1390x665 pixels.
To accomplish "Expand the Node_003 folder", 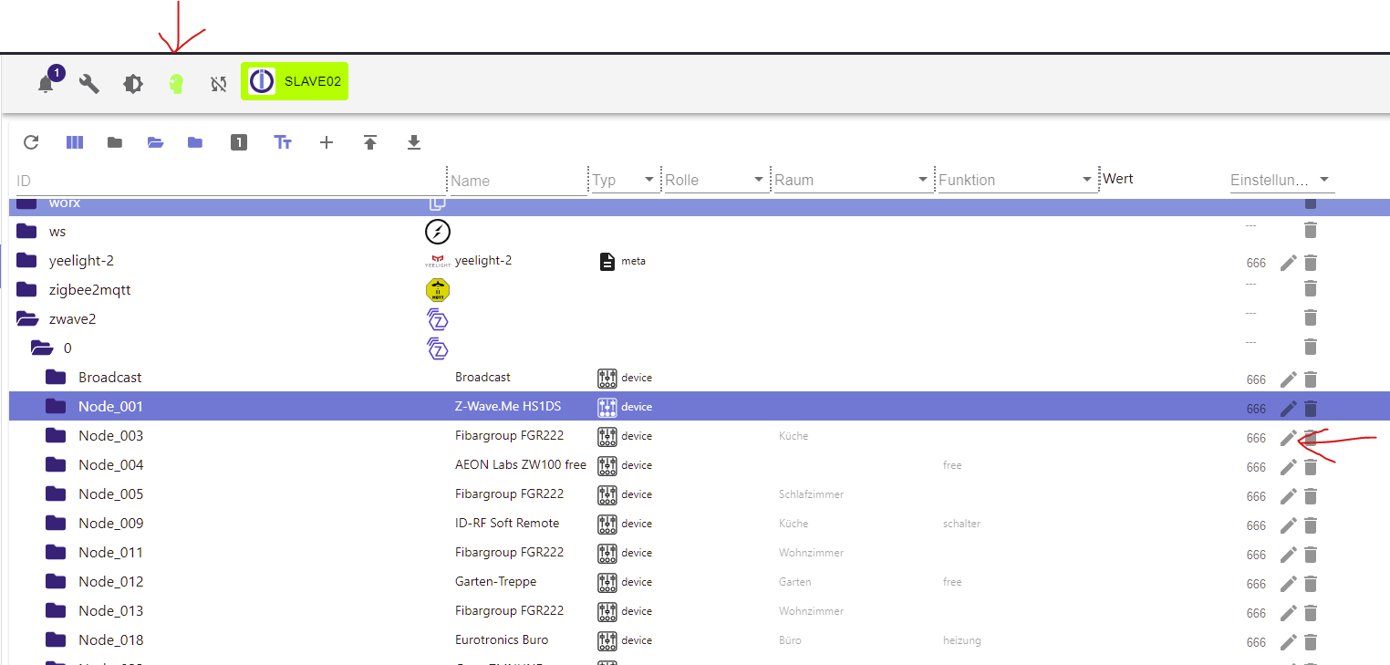I will 57,436.
